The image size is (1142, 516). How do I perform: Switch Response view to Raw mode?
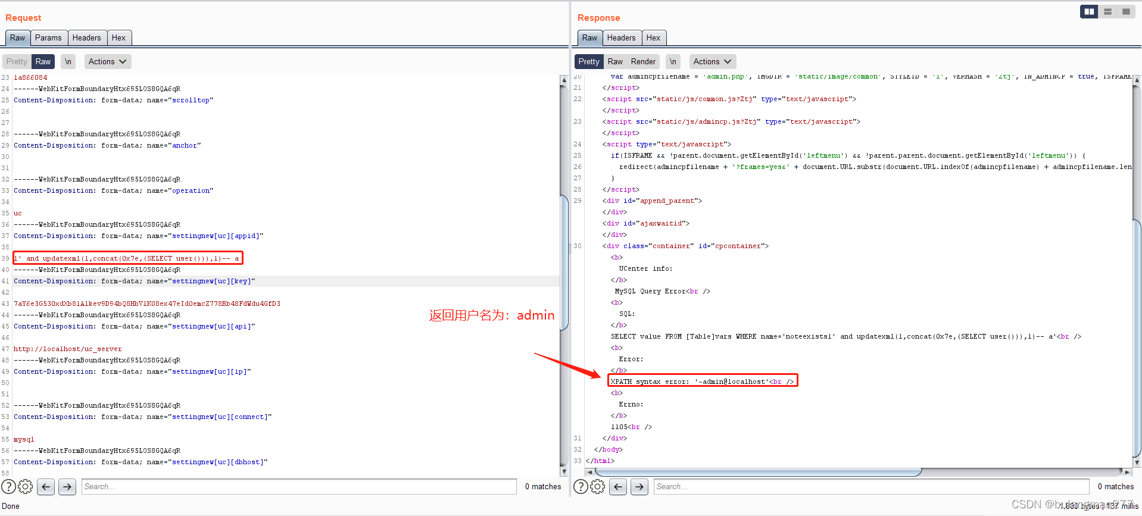(x=615, y=61)
